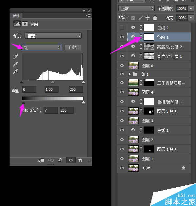This screenshot has width=196, height=206.
Task: Open the 填充 fill slider arrow
Action: pyautogui.click(x=191, y=18)
